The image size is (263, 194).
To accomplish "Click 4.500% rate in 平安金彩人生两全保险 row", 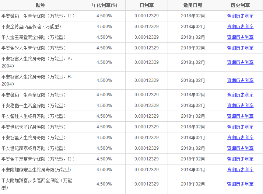I will point(104,48).
